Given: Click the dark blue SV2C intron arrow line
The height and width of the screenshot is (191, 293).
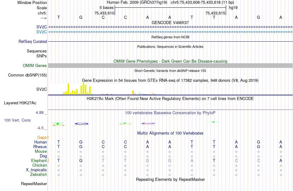Looking at the screenshot, I should coord(171,27).
